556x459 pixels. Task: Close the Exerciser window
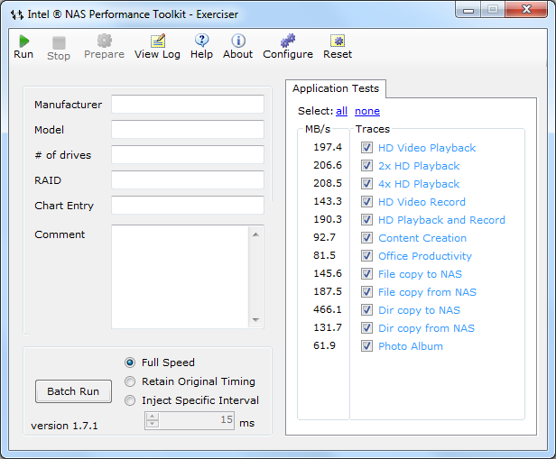[x=526, y=9]
